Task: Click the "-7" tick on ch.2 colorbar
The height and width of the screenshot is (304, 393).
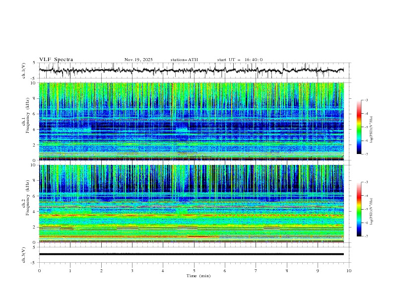Action: pos(366,236)
